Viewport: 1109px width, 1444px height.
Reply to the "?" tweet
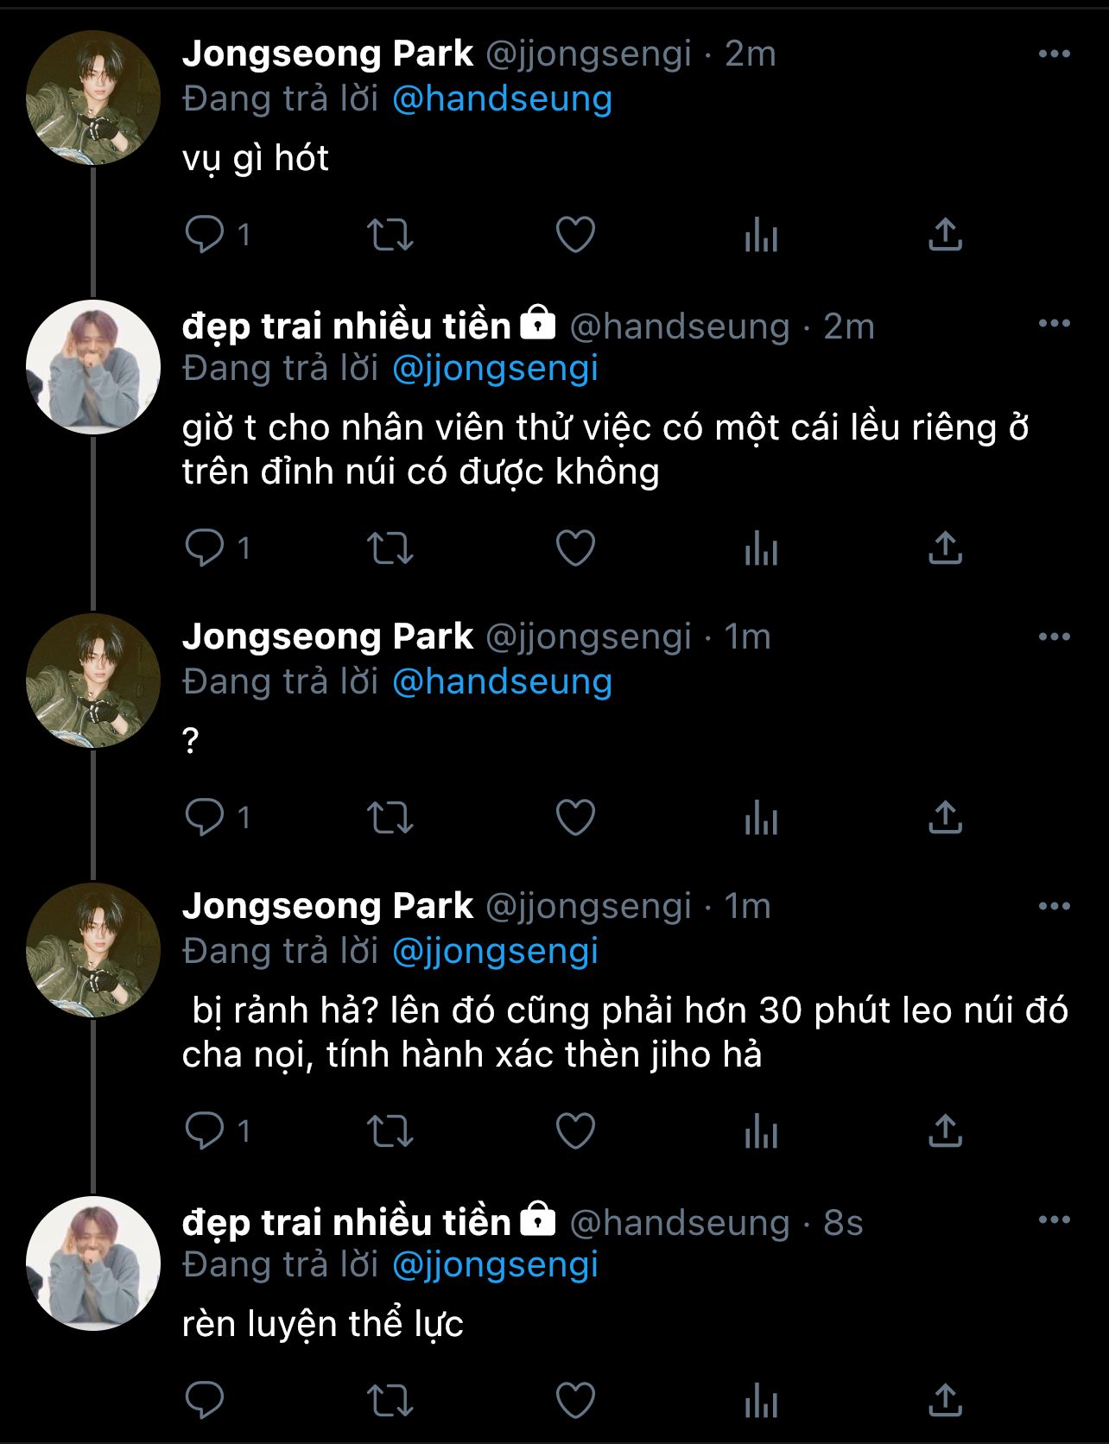[205, 817]
